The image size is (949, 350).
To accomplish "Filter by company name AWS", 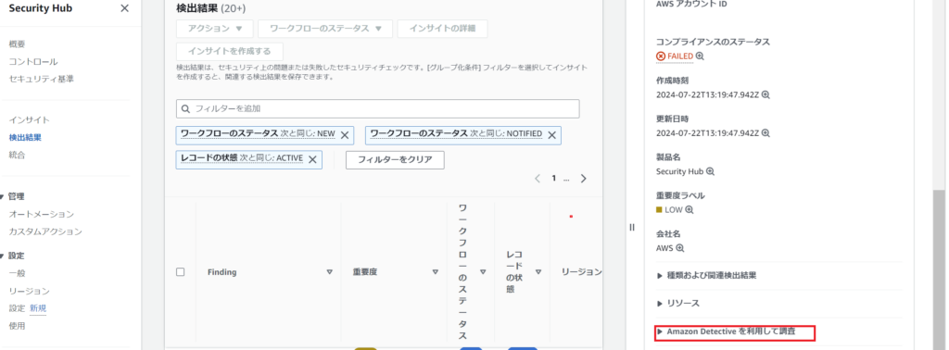I will (679, 248).
